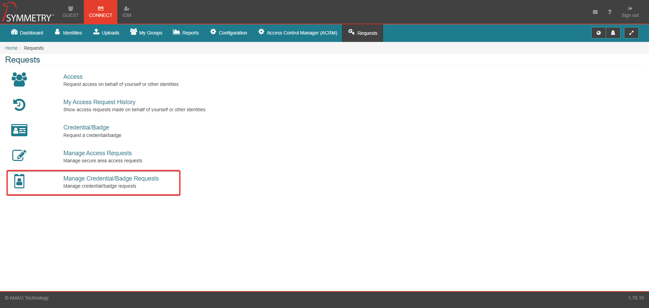Switch to the IDM module tab
649x308 pixels.
127,12
